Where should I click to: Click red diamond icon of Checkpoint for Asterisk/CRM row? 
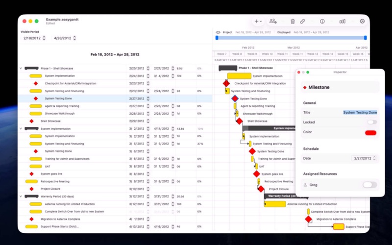coord(36,83)
